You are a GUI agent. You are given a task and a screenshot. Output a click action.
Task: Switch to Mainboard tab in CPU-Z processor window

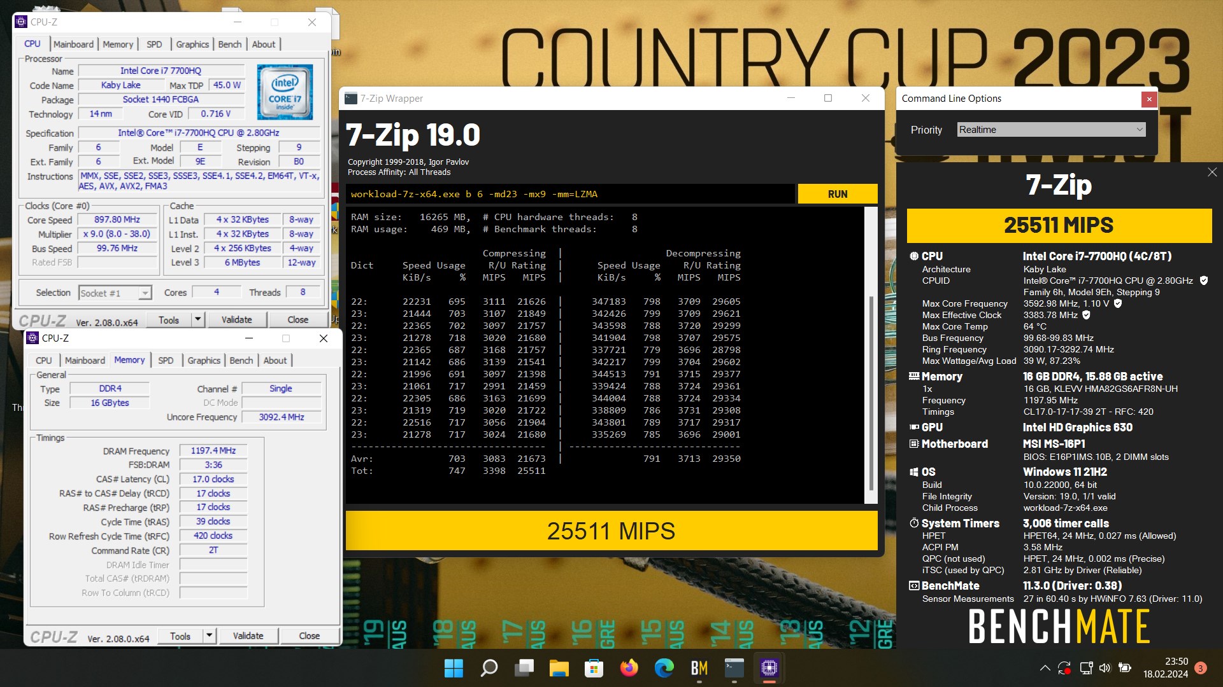[73, 44]
